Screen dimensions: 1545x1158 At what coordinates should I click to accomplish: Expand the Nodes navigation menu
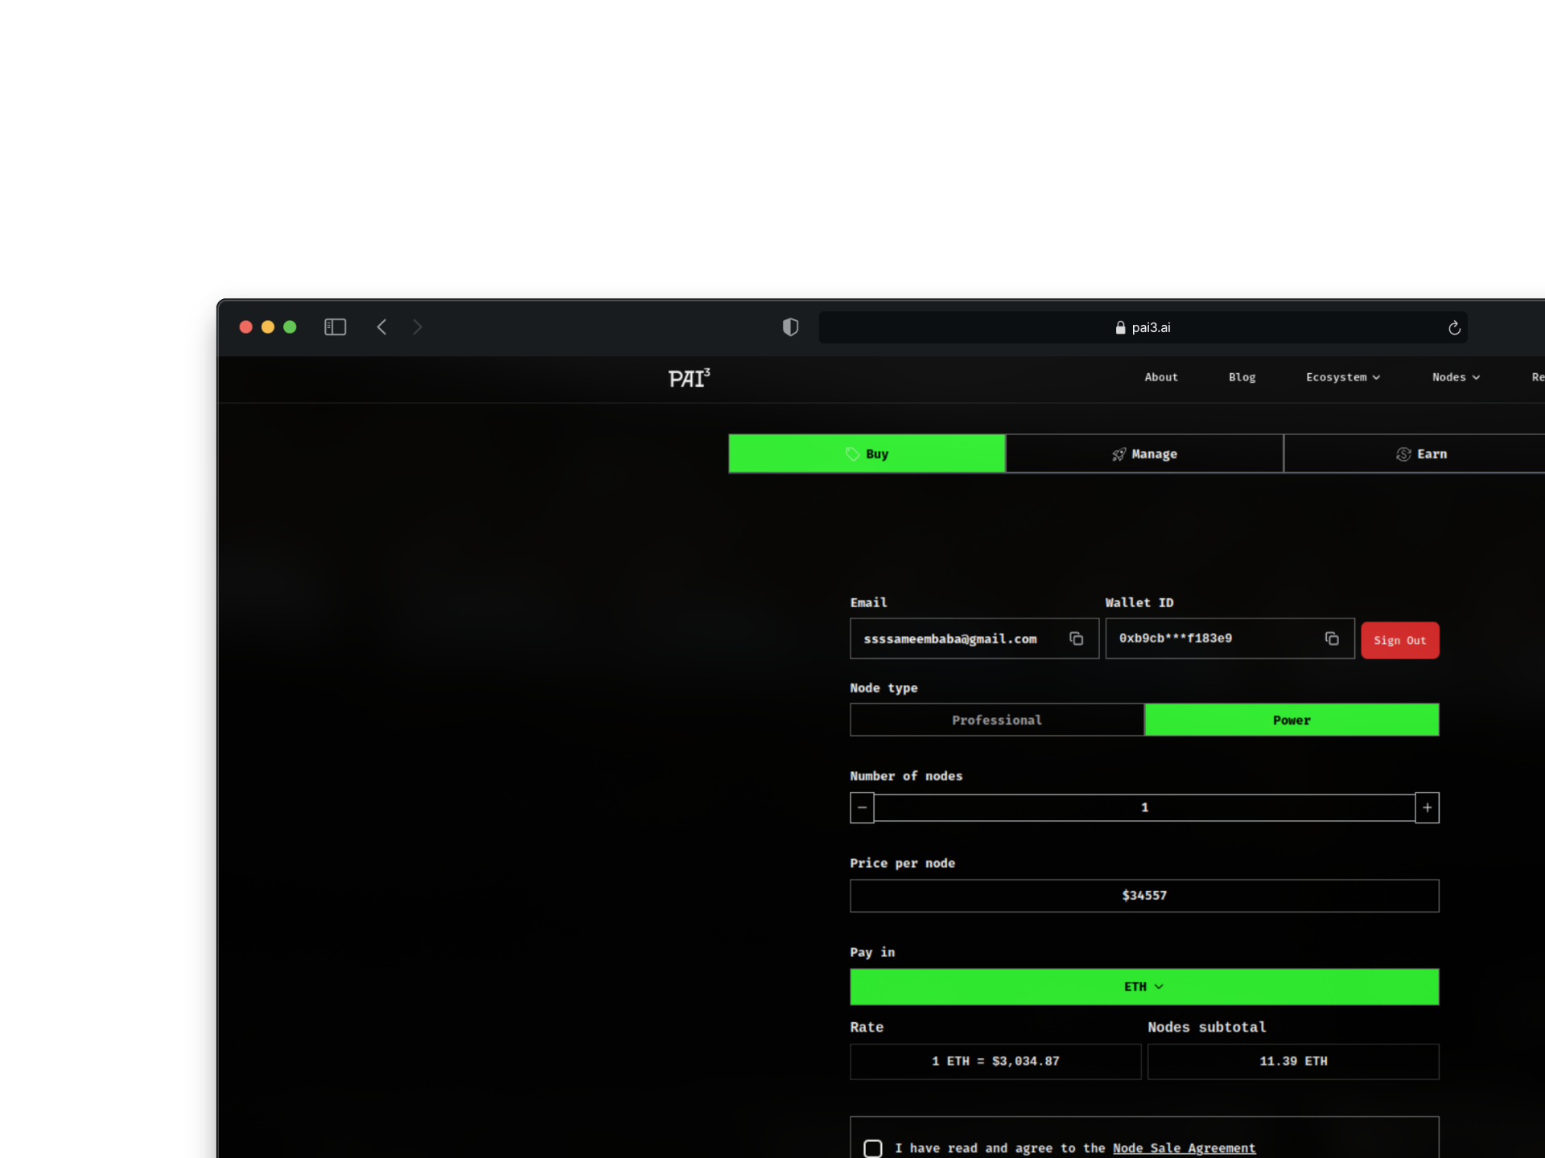point(1455,377)
